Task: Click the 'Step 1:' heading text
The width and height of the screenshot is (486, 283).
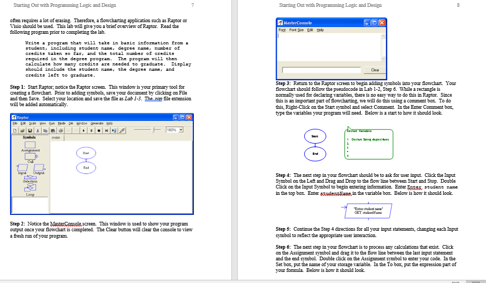Action: coord(17,87)
